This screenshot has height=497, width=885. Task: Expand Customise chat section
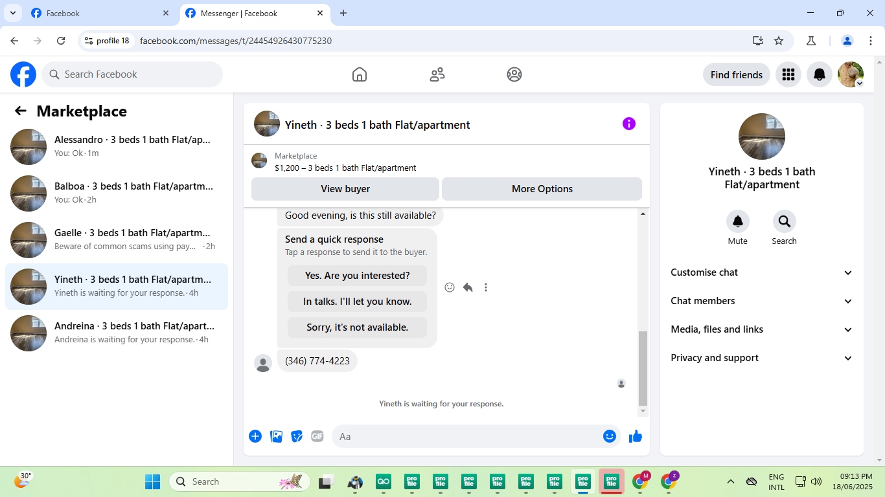pos(762,272)
